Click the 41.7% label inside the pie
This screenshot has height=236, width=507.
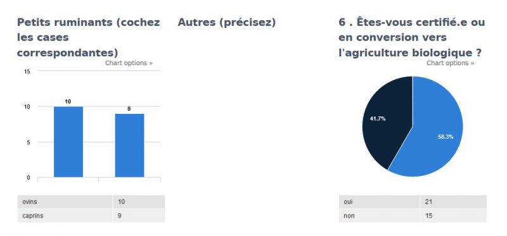pos(378,119)
